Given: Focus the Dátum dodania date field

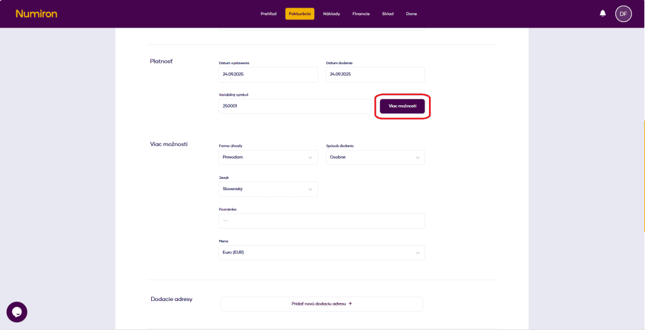Looking at the screenshot, I should click(375, 74).
